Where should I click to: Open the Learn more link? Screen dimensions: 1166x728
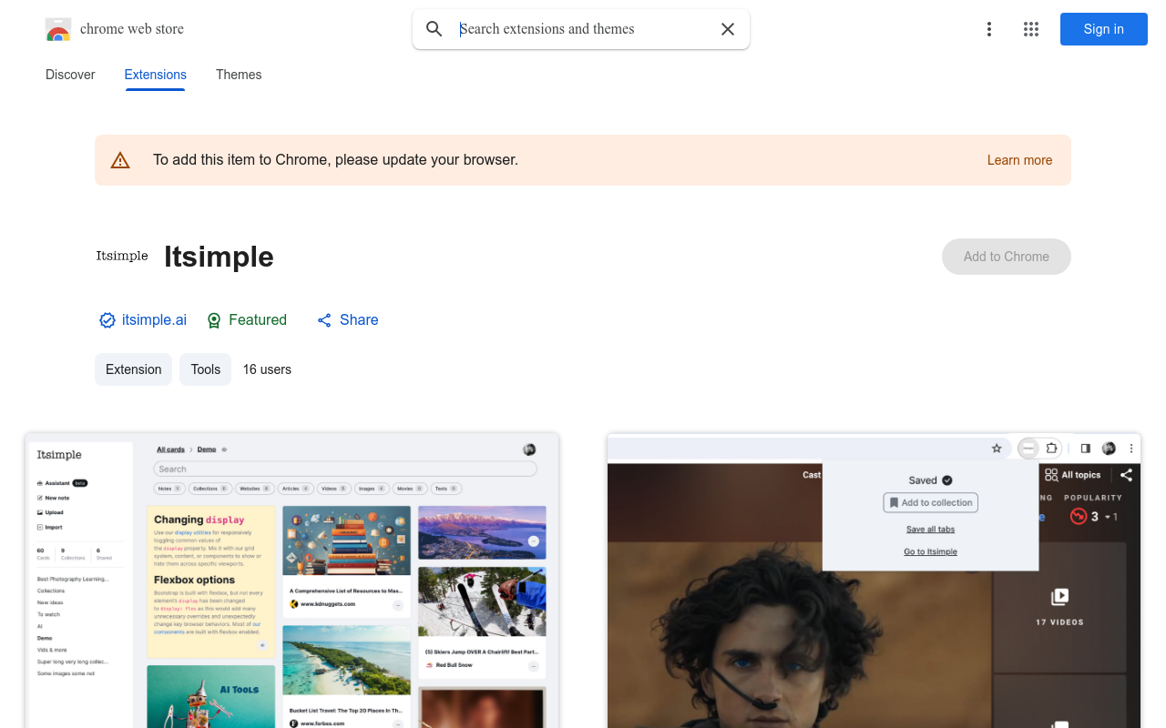pyautogui.click(x=1019, y=160)
